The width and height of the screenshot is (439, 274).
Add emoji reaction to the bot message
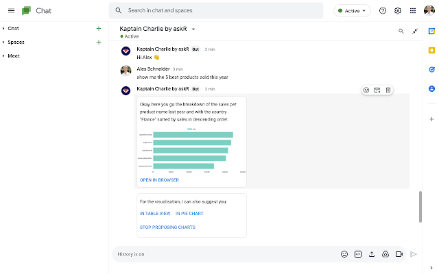(x=366, y=90)
